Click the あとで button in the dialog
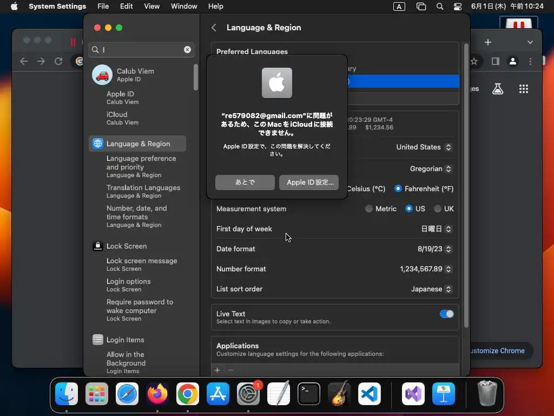 click(245, 182)
